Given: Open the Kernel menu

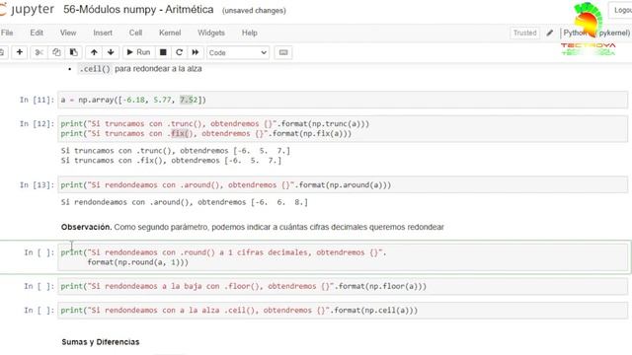Looking at the screenshot, I should (170, 33).
